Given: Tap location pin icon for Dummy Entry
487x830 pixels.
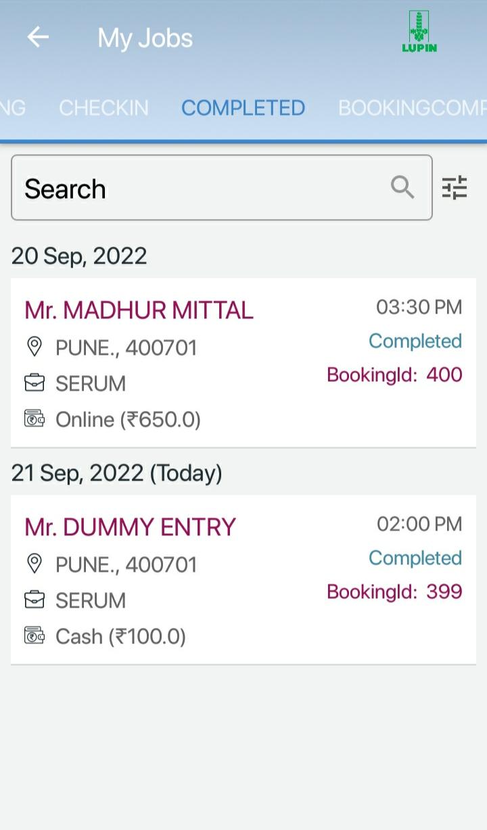Looking at the screenshot, I should (x=34, y=564).
